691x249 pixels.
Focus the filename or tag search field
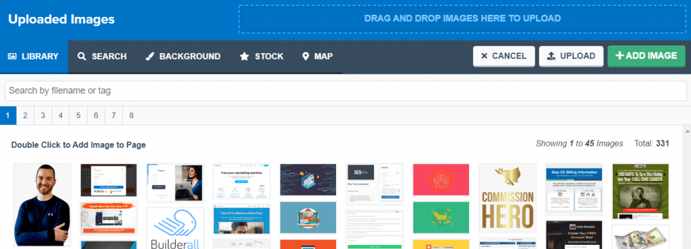(345, 91)
